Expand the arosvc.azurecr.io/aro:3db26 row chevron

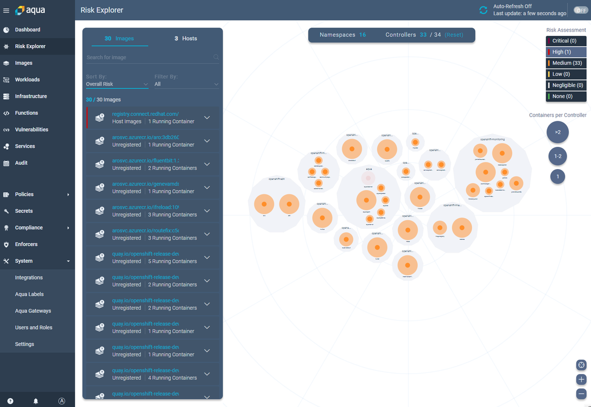tap(207, 141)
